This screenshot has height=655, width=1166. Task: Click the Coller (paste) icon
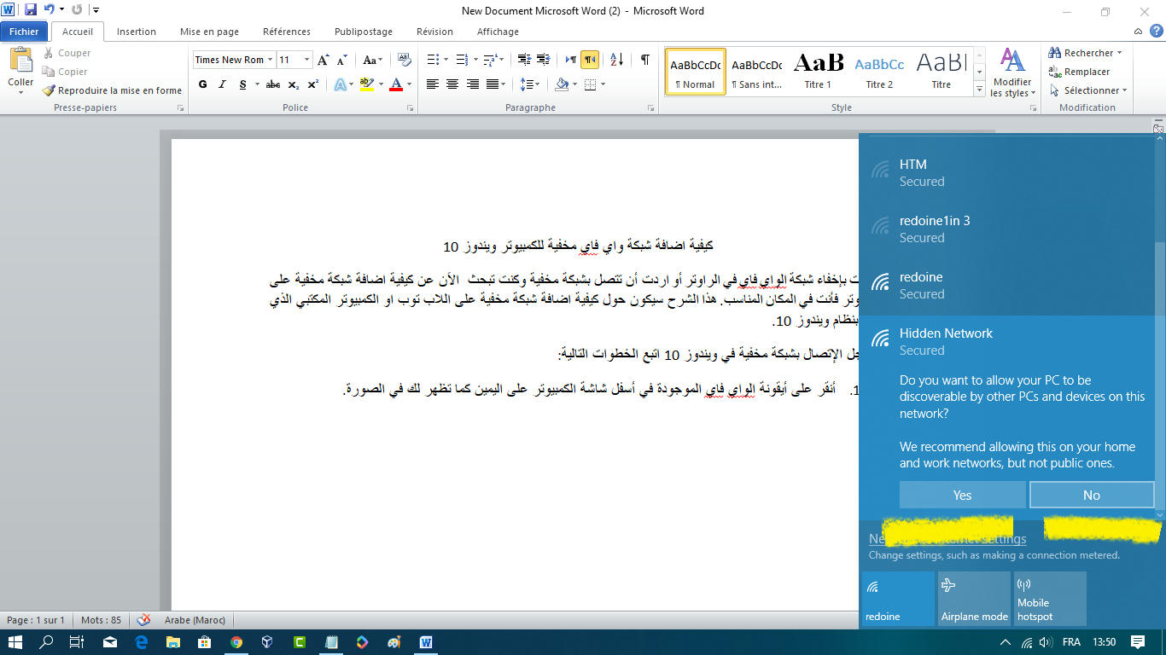pyautogui.click(x=20, y=61)
